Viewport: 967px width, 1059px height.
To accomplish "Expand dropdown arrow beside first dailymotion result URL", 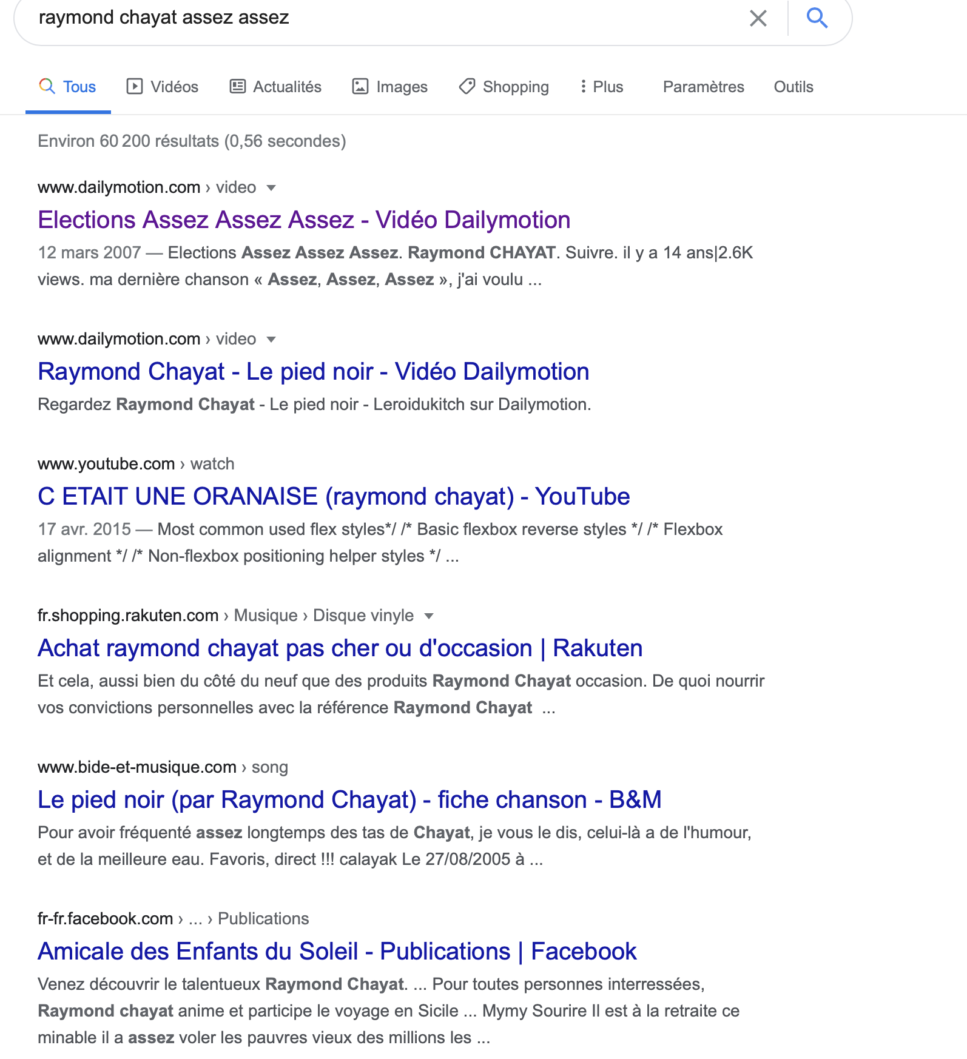I will (271, 188).
